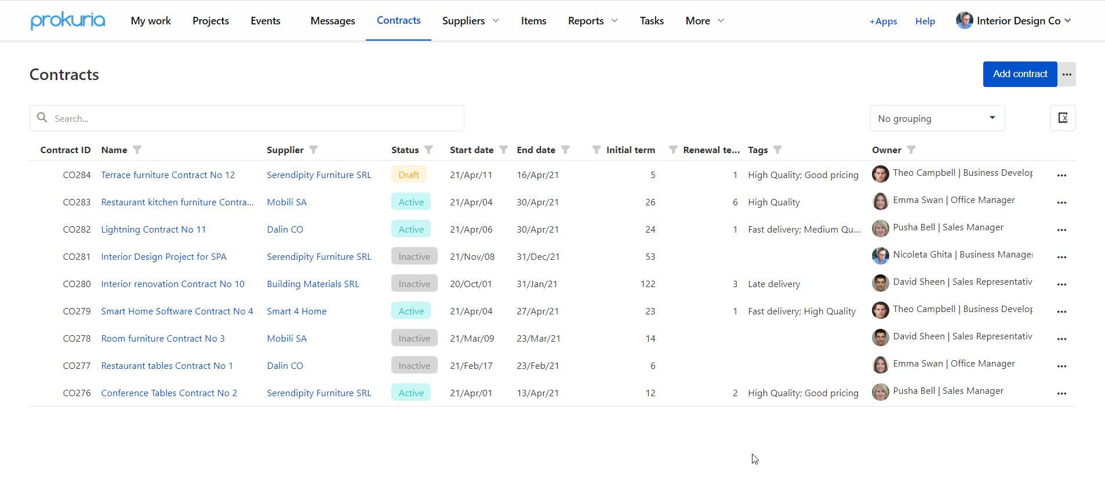Open the prokuria logo home page

point(68,21)
